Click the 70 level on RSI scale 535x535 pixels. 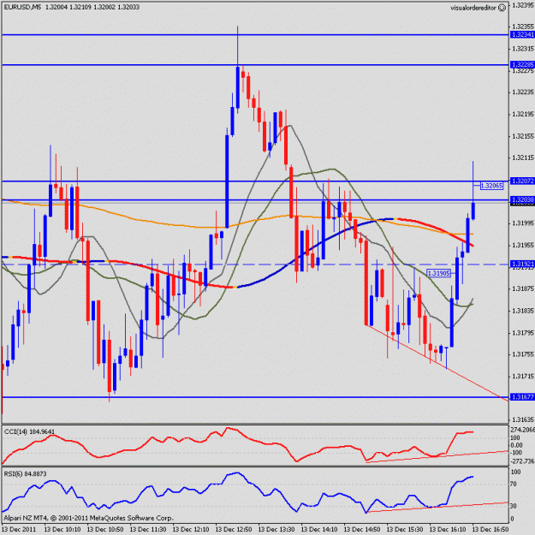514,484
